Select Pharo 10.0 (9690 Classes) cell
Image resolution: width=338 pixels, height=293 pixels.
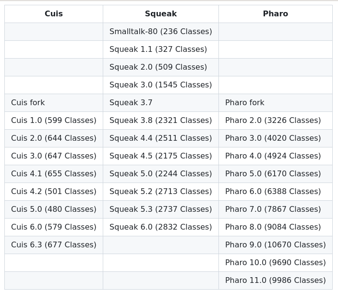pos(276,263)
